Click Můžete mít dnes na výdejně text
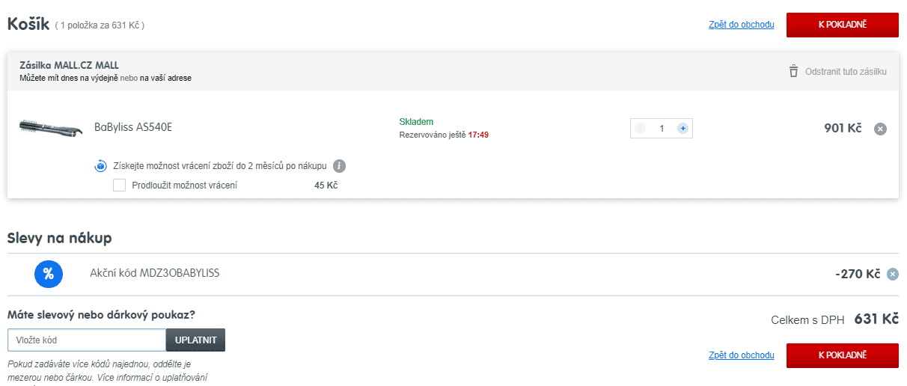The width and height of the screenshot is (907, 386). pos(106,78)
